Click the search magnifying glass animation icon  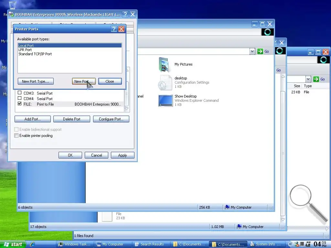(308, 203)
